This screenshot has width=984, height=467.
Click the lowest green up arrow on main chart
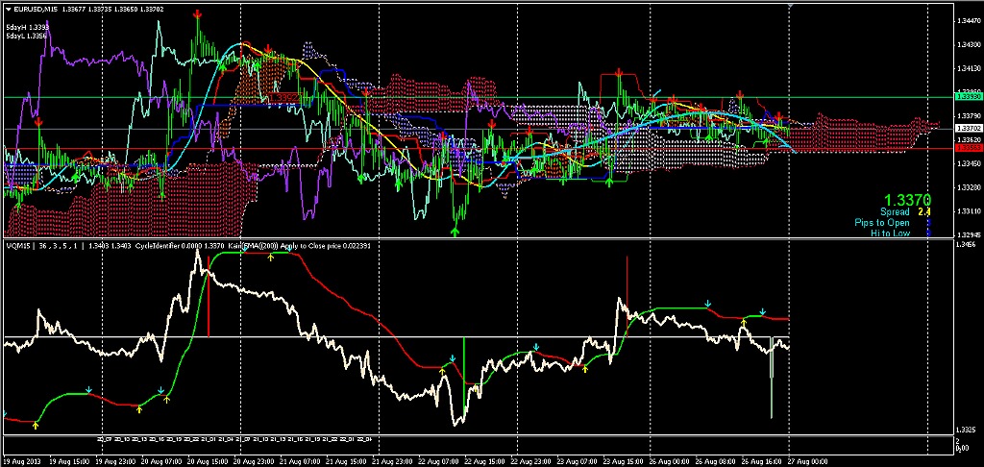tap(455, 231)
